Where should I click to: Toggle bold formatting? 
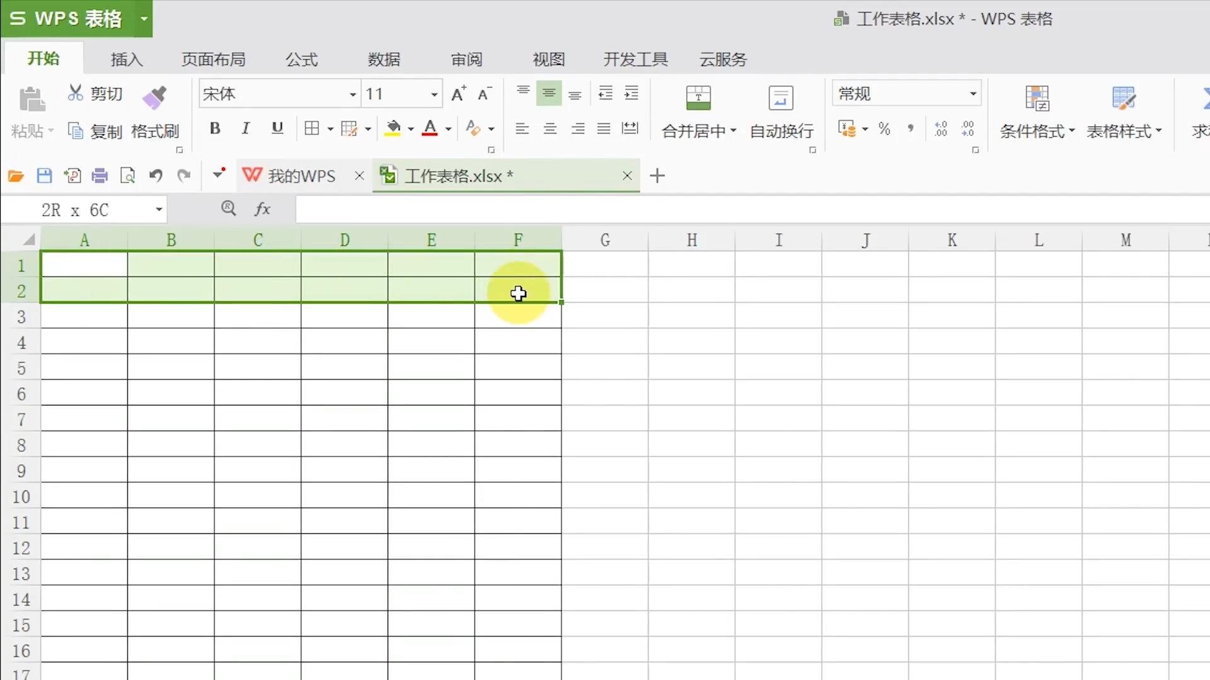(x=215, y=128)
